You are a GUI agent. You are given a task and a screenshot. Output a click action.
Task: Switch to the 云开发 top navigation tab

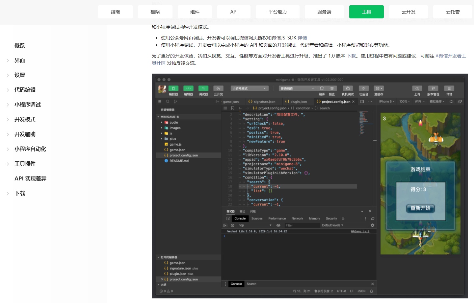click(x=408, y=12)
